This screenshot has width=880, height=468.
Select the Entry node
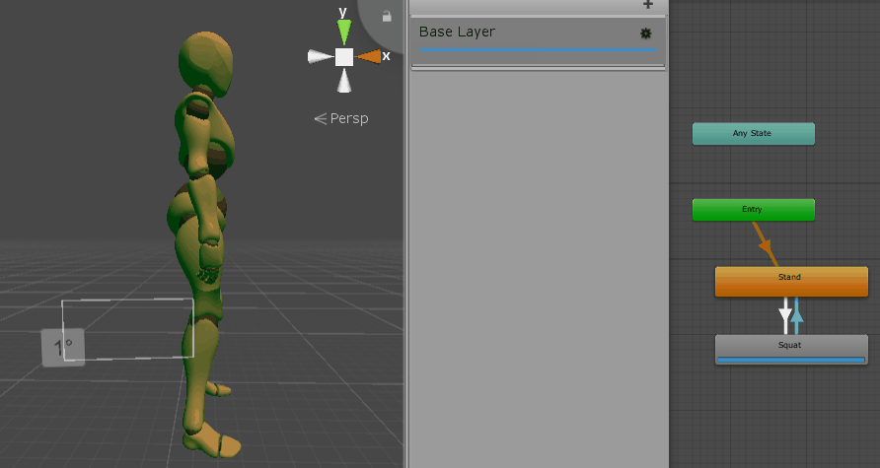(753, 210)
